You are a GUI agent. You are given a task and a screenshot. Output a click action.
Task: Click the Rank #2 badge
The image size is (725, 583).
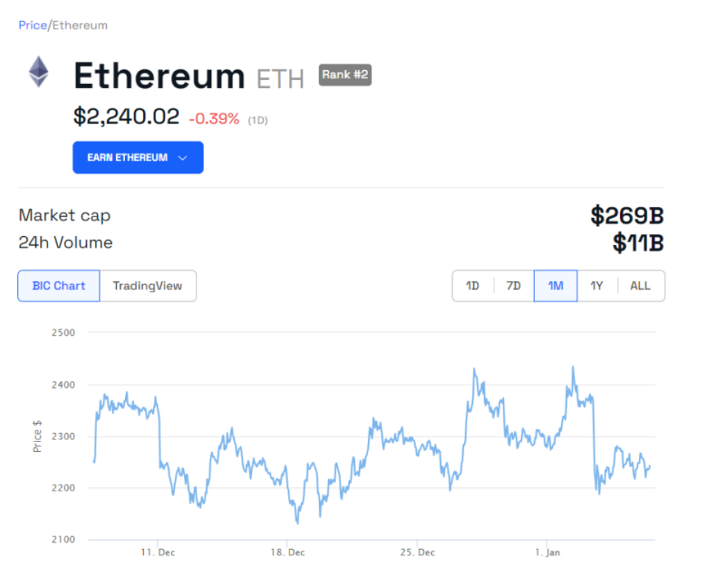point(345,75)
